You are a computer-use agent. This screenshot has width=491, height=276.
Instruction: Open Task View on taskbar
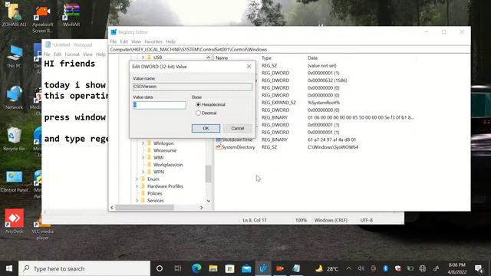tap(178, 268)
